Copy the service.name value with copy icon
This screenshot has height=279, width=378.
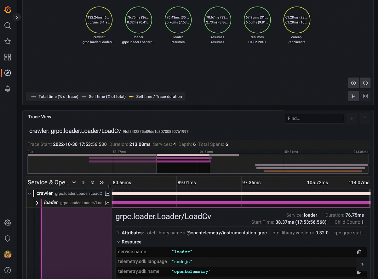pyautogui.click(x=359, y=252)
